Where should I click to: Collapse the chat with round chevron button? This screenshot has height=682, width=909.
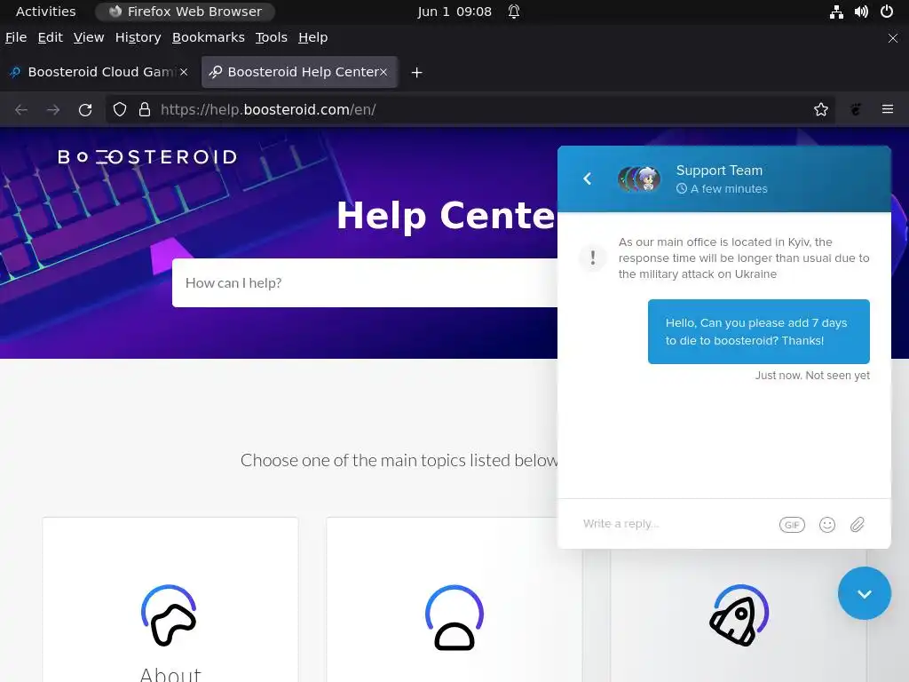865,593
